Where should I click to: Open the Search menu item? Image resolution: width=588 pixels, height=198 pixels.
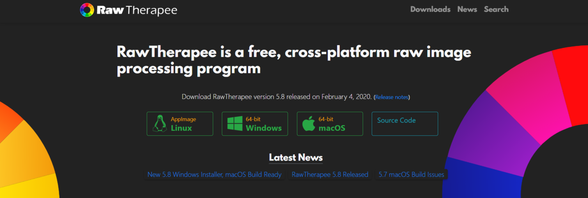[x=496, y=9]
